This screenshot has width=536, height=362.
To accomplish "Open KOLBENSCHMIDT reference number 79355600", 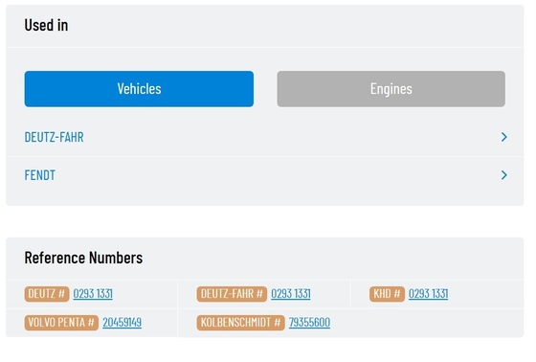I will point(309,323).
